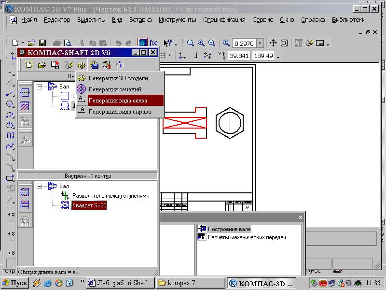This screenshot has width=386, height=290.
Task: Open the Инструменты menu
Action: [x=177, y=20]
